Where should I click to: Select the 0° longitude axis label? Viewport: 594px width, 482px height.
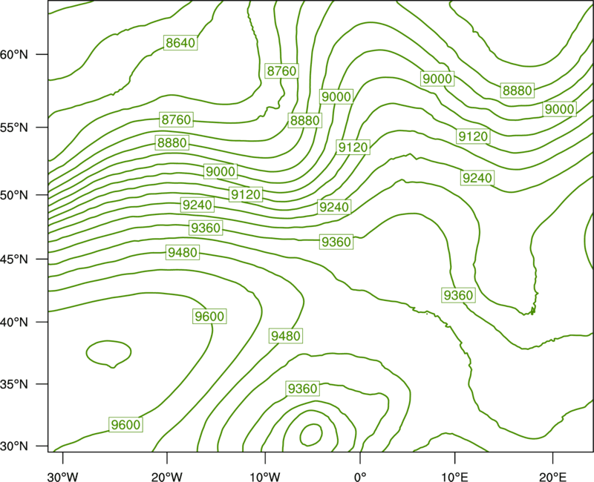pos(360,477)
